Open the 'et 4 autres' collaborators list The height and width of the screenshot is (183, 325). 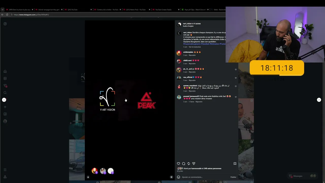pos(197,24)
